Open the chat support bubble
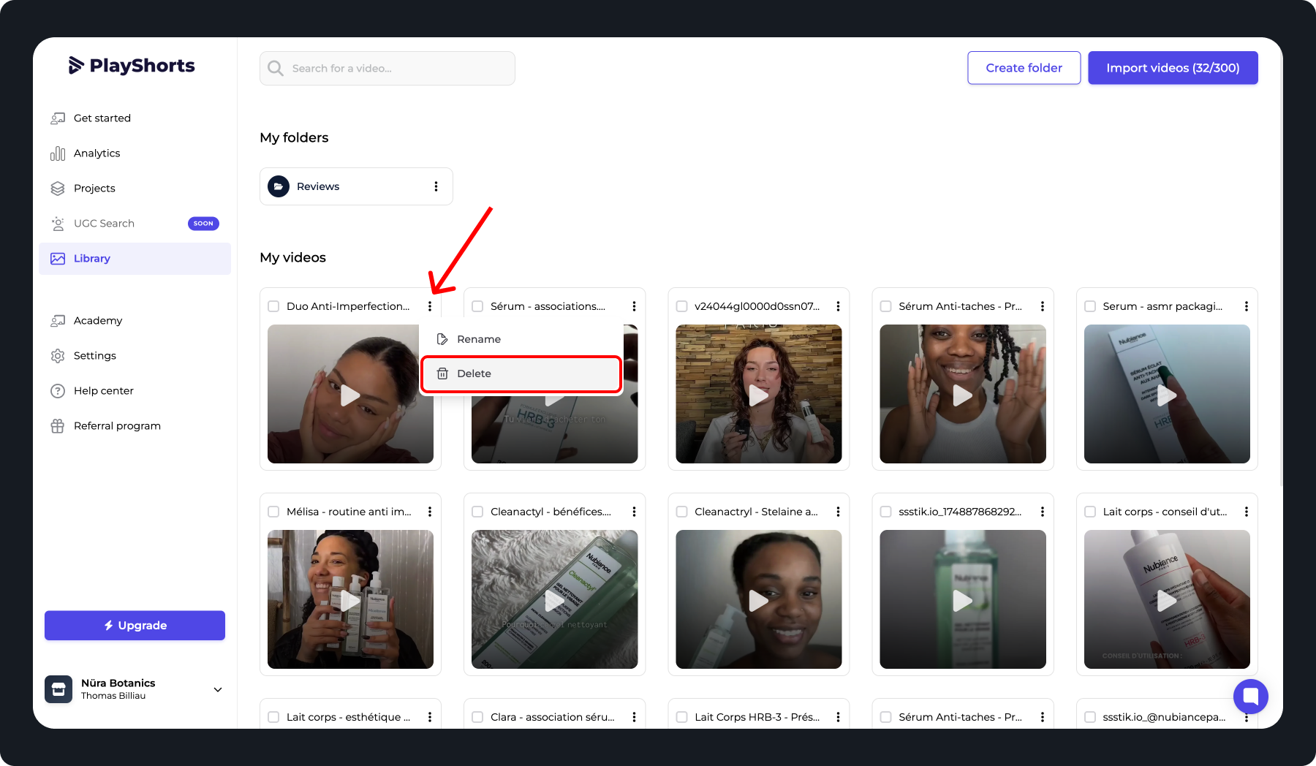Viewport: 1316px width, 766px height. coord(1251,697)
